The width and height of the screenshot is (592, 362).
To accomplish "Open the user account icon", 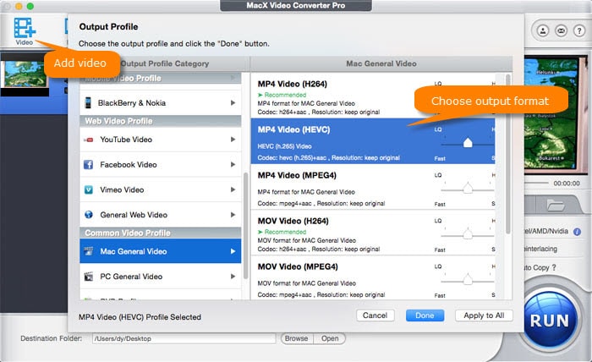I will (543, 30).
